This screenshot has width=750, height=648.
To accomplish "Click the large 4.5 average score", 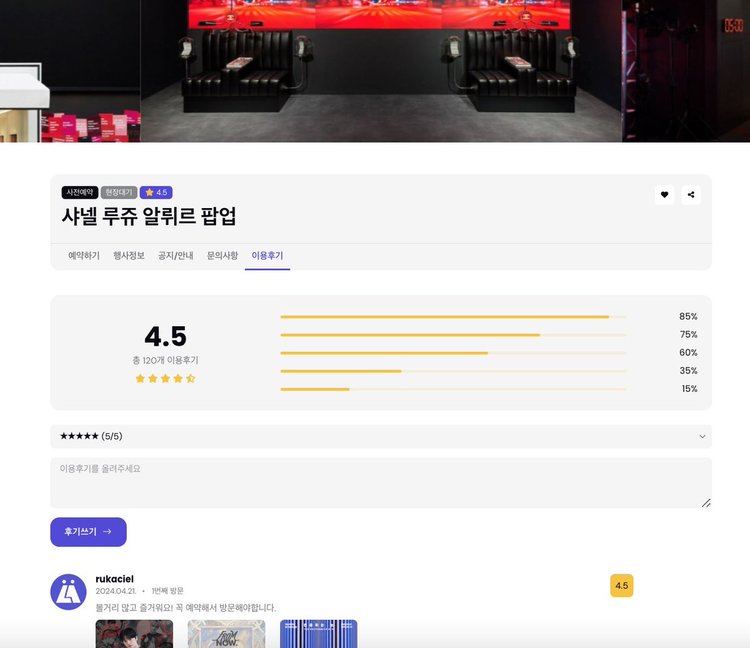I will point(166,337).
